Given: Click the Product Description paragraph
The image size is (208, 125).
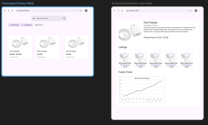Looking at the screenshot, I should (x=170, y=30).
